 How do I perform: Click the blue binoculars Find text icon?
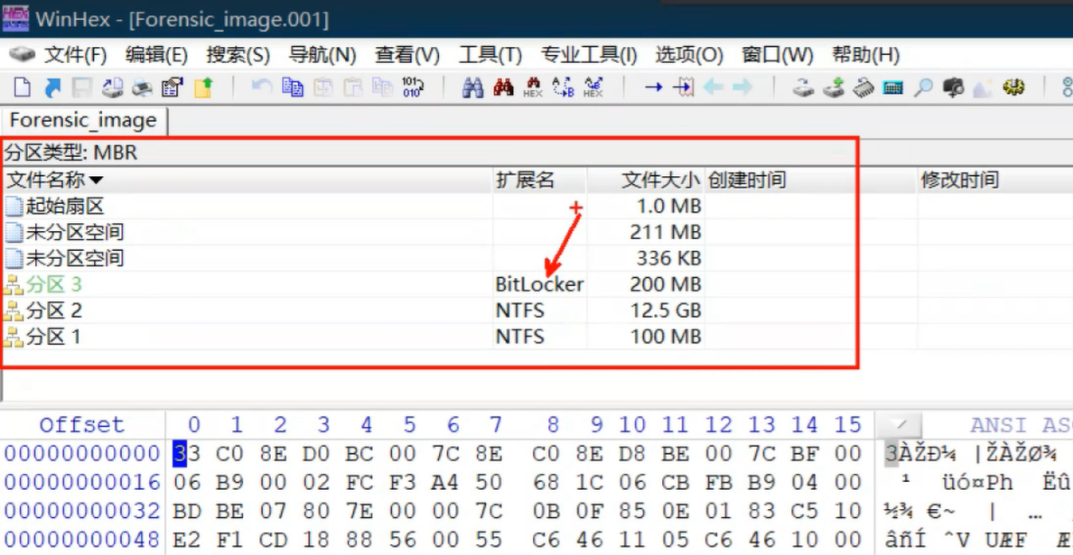pyautogui.click(x=473, y=88)
